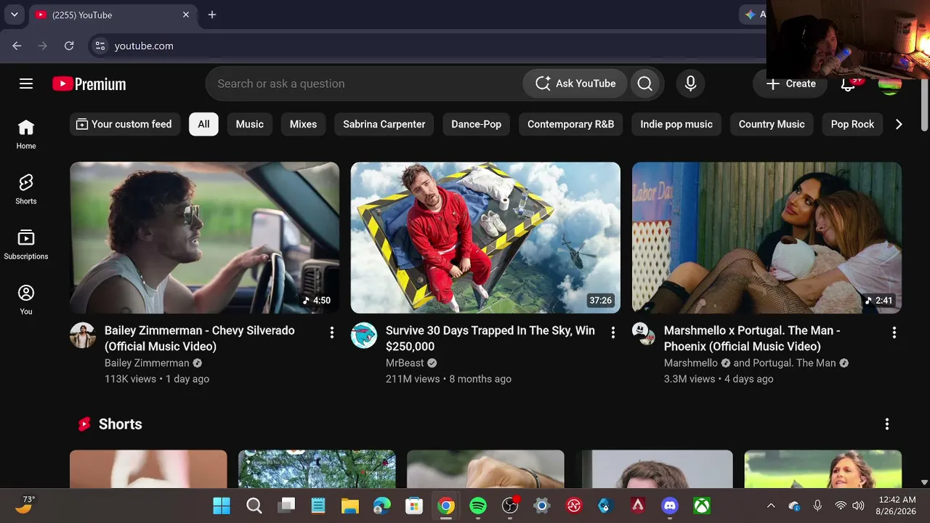
Task: Open Shorts in the left sidebar
Action: tap(26, 190)
